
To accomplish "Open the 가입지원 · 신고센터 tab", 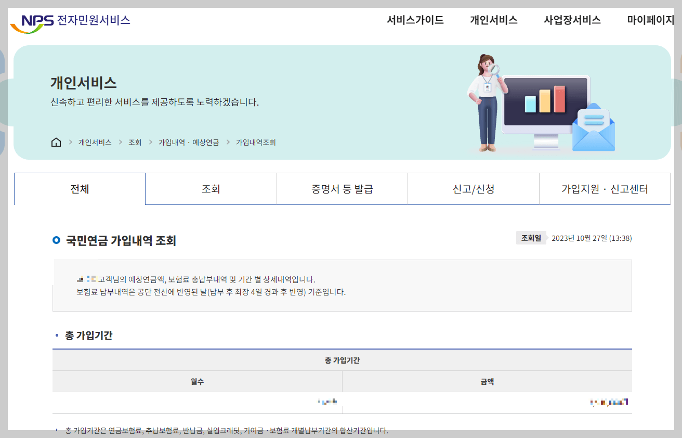I will tap(605, 188).
